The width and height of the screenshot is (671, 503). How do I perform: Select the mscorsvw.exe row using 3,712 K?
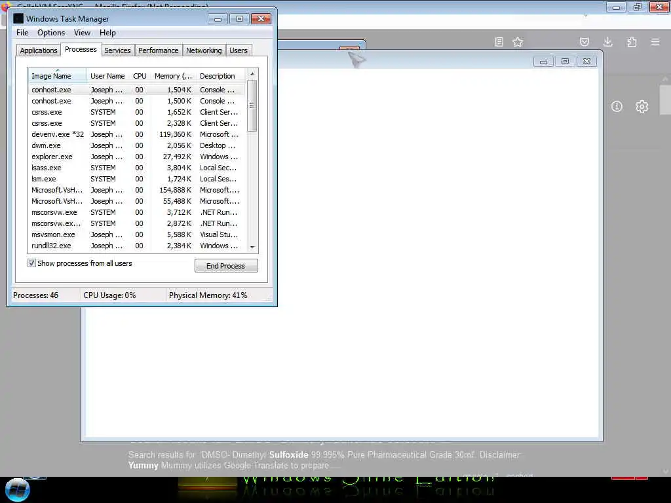tap(137, 212)
